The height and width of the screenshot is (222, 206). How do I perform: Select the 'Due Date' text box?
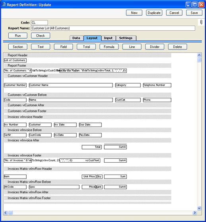(90, 125)
